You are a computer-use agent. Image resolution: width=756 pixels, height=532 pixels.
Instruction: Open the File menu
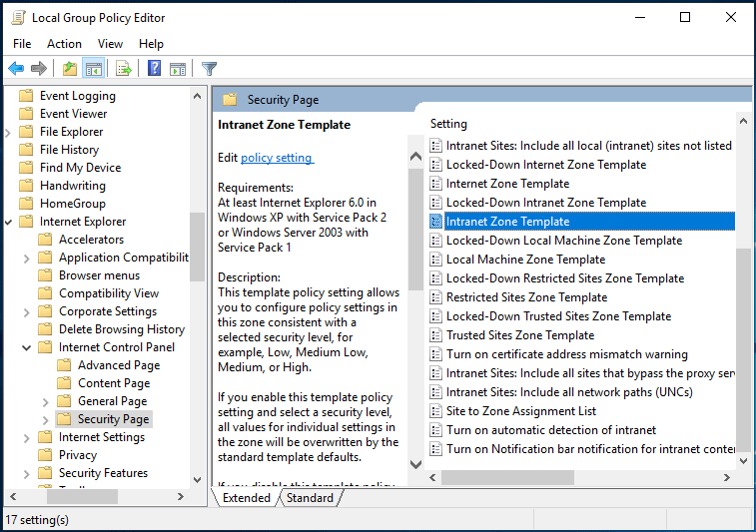pos(22,44)
